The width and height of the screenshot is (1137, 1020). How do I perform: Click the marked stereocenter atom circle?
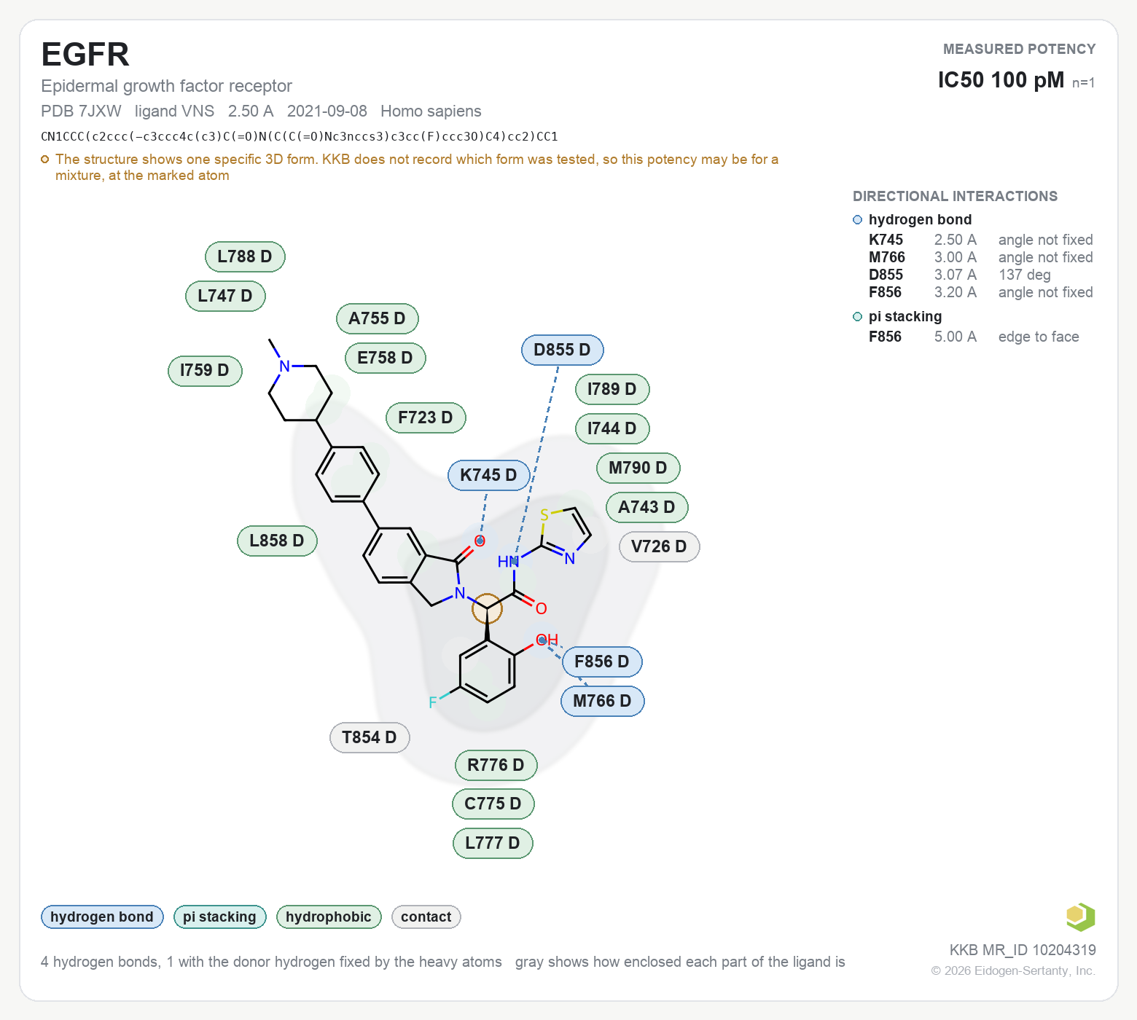click(x=487, y=608)
